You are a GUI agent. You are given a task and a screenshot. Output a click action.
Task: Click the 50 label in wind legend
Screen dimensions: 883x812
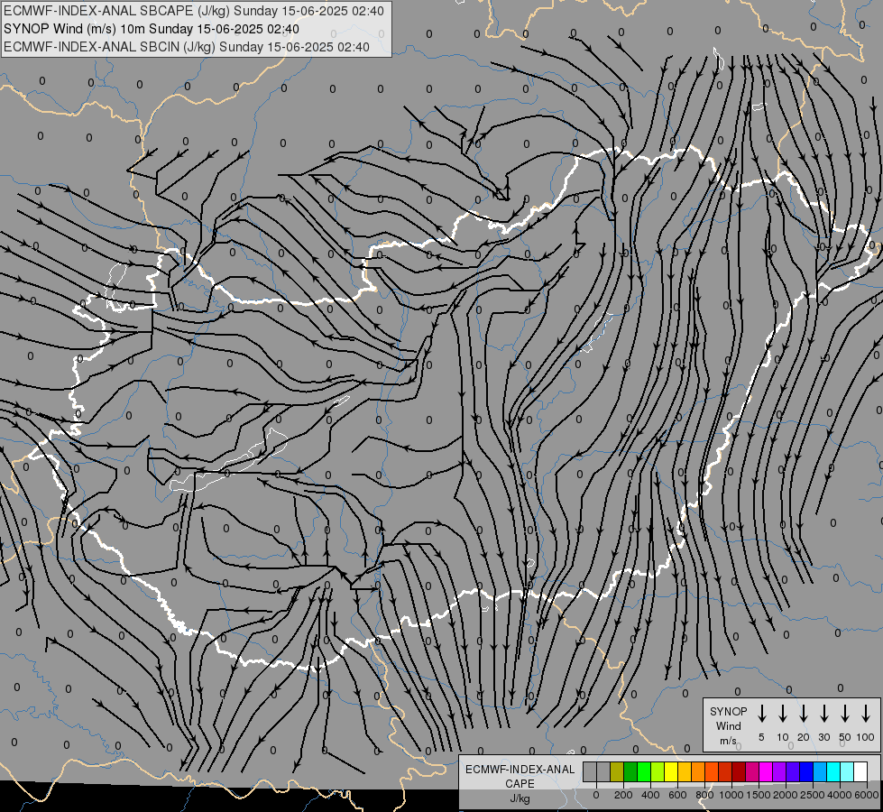click(x=845, y=737)
